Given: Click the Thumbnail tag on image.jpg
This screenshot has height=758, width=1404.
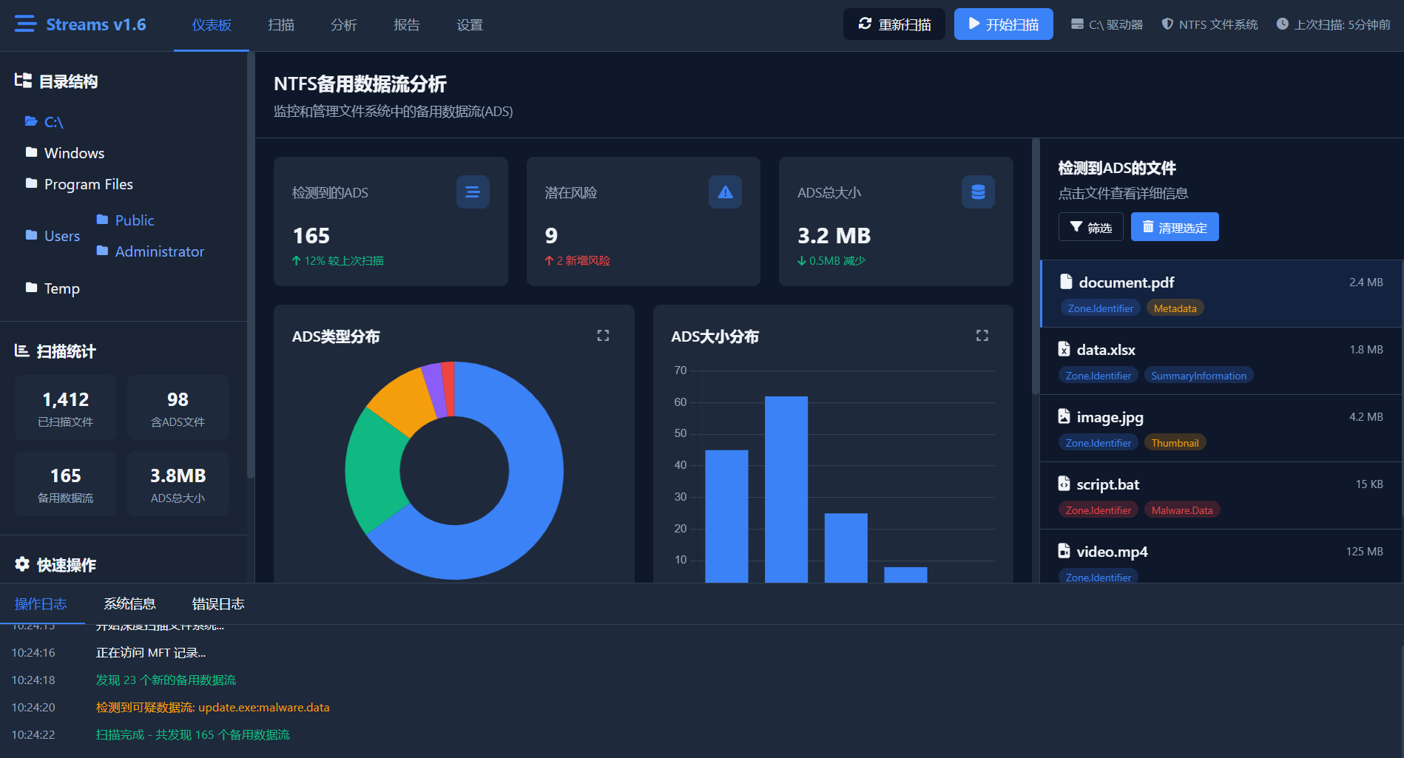Looking at the screenshot, I should [x=1175, y=443].
